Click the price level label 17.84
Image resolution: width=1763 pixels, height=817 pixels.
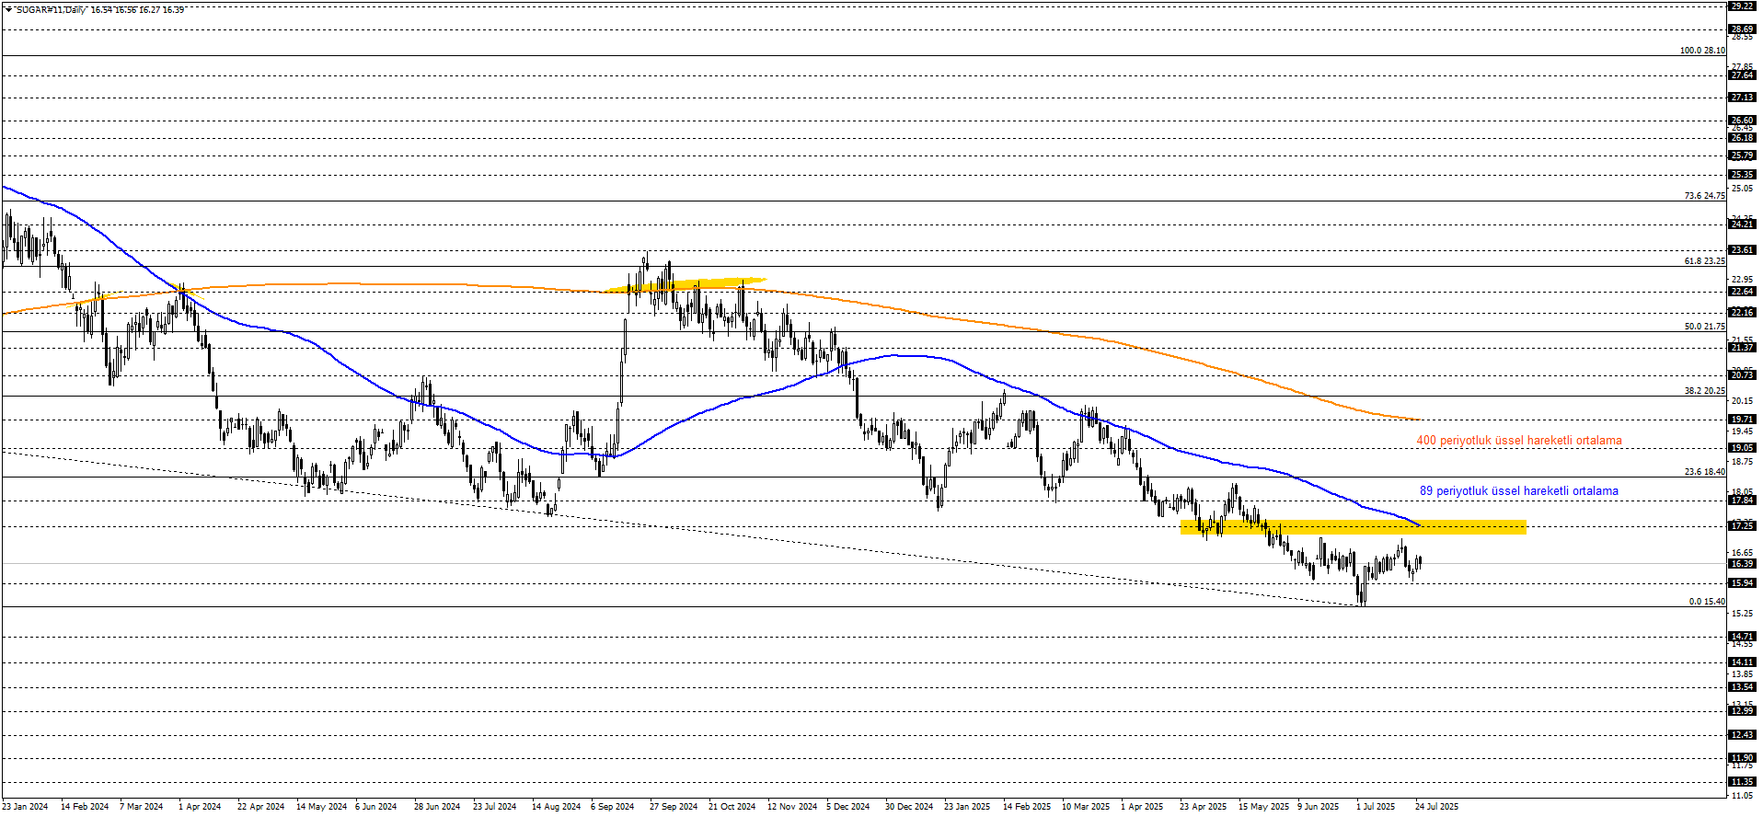pos(1742,501)
